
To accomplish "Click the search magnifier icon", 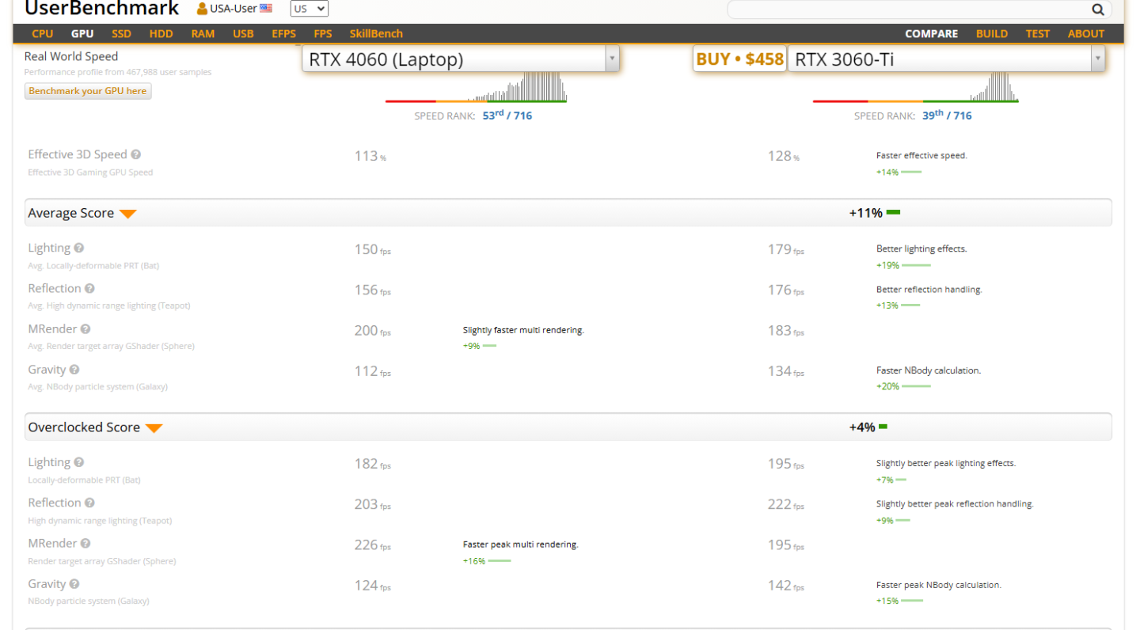I will click(1098, 9).
